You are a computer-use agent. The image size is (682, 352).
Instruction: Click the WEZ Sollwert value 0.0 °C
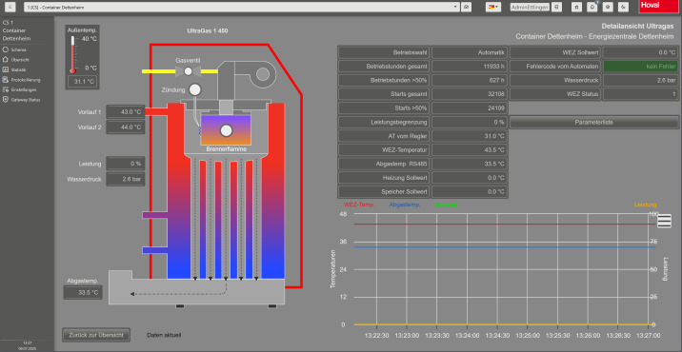tap(640, 52)
